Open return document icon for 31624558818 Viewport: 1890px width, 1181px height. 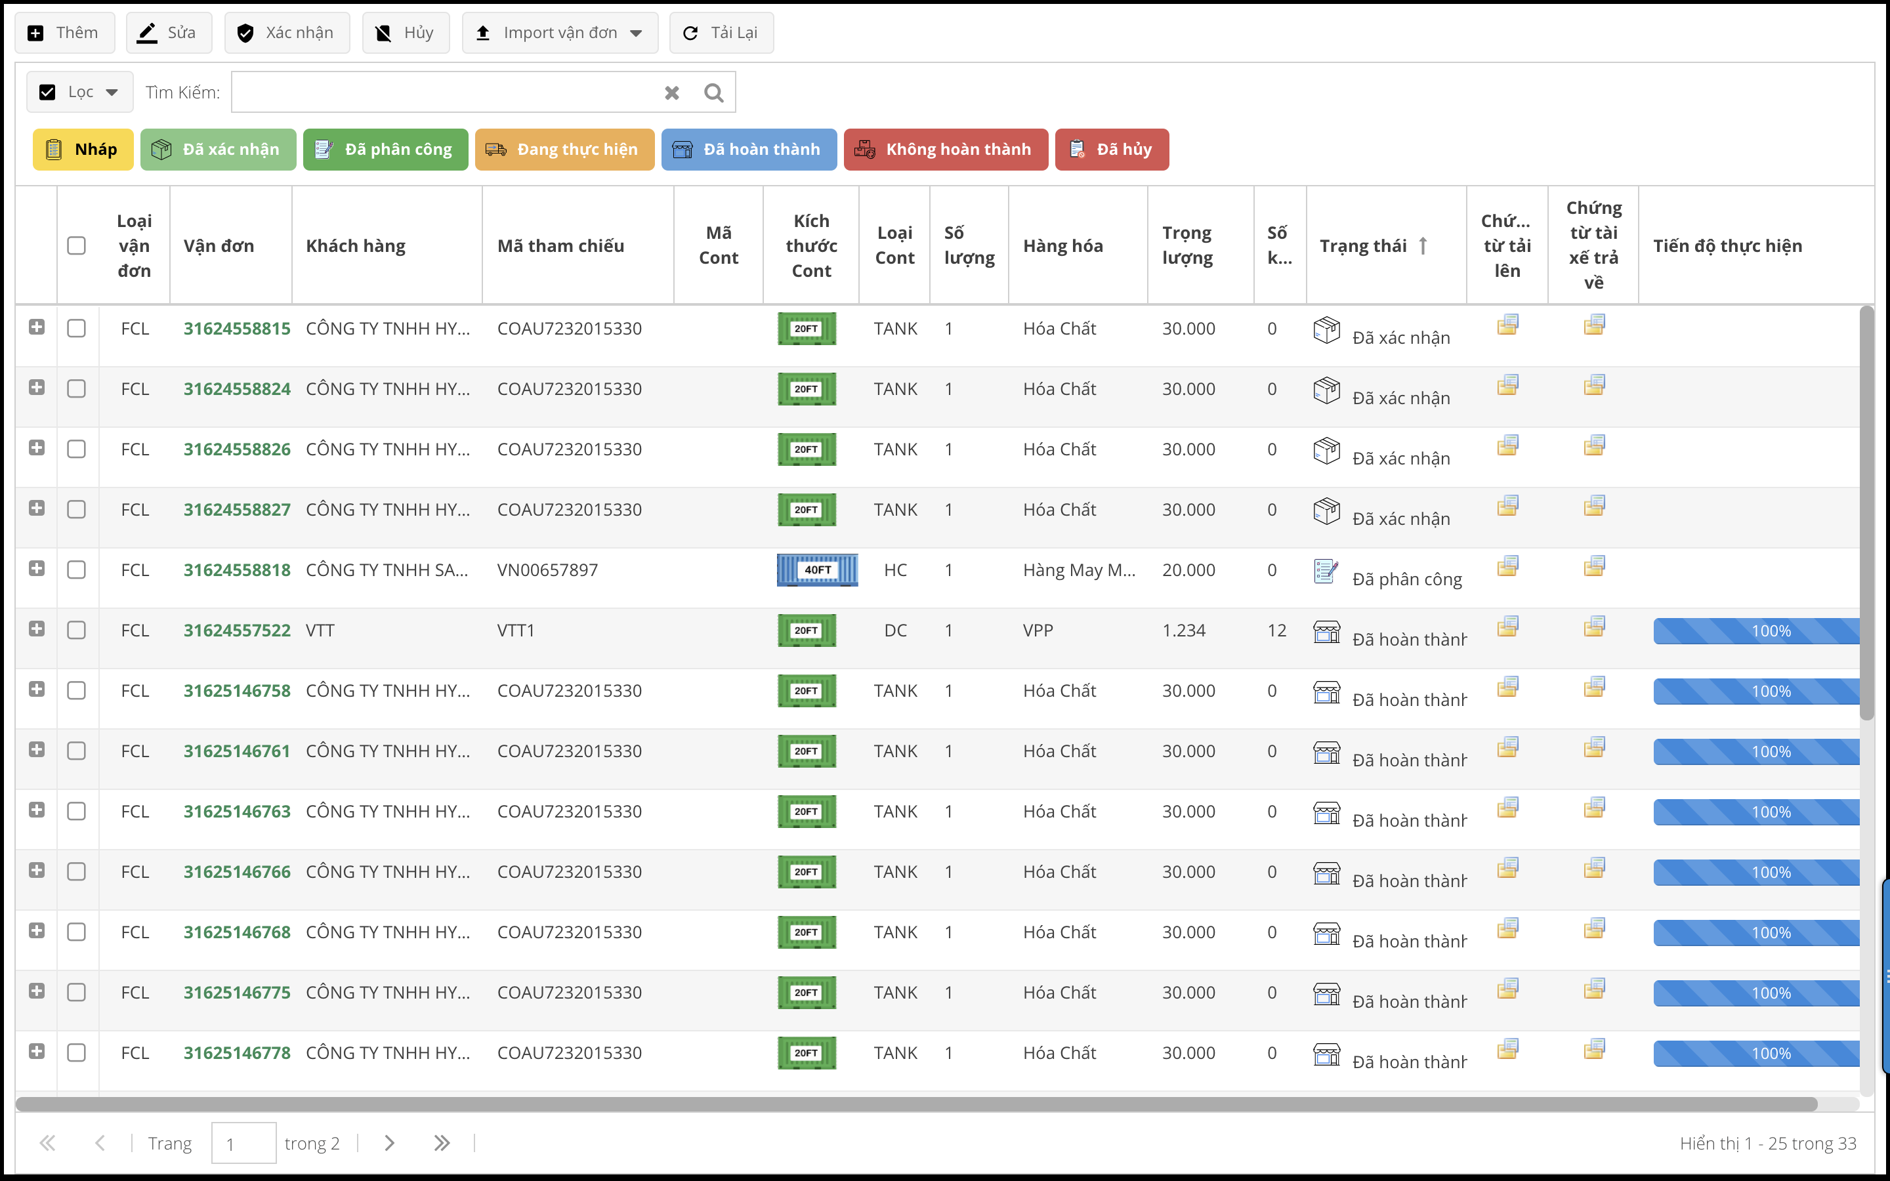1593,566
